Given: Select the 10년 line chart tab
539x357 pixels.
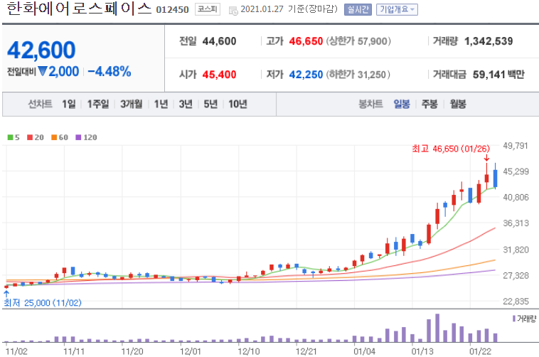Looking at the screenshot, I should pos(238,104).
